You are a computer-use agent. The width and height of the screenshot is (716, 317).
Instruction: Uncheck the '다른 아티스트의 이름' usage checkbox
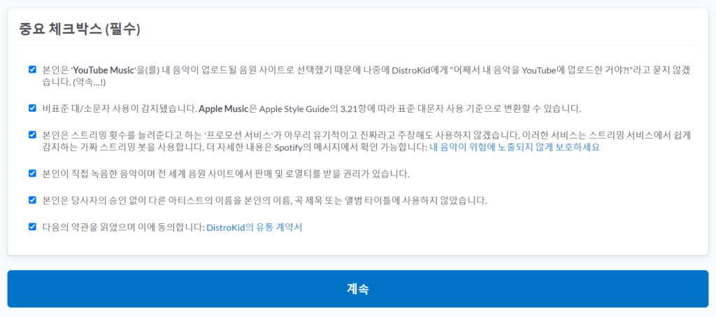click(32, 200)
